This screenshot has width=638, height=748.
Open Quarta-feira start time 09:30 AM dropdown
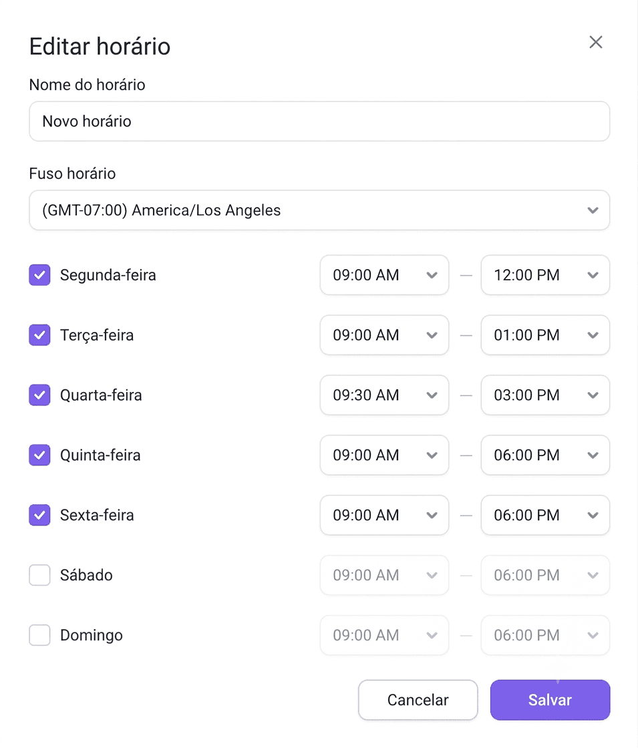click(384, 395)
